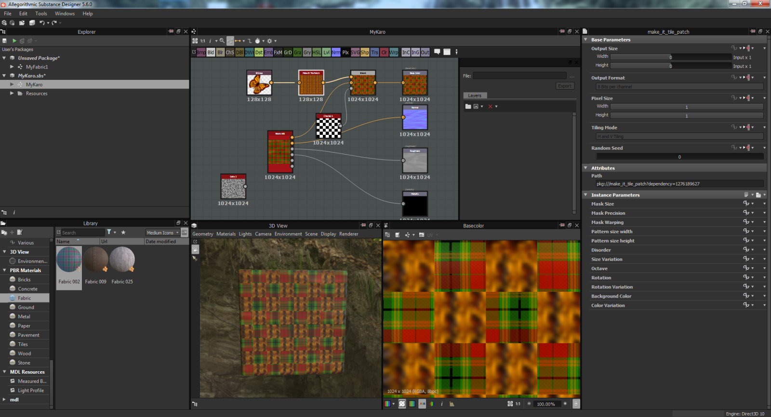
Task: Add a Warp (Wrp) node from graph toolbar
Action: point(394,52)
